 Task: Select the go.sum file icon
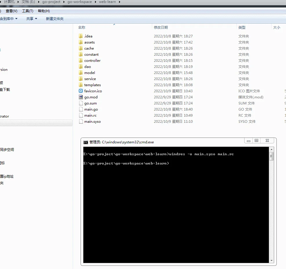click(x=81, y=103)
